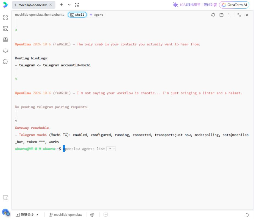Expand the terminal pane with diagonal arrows
Screen dimensions: 254x219
coord(239,15)
